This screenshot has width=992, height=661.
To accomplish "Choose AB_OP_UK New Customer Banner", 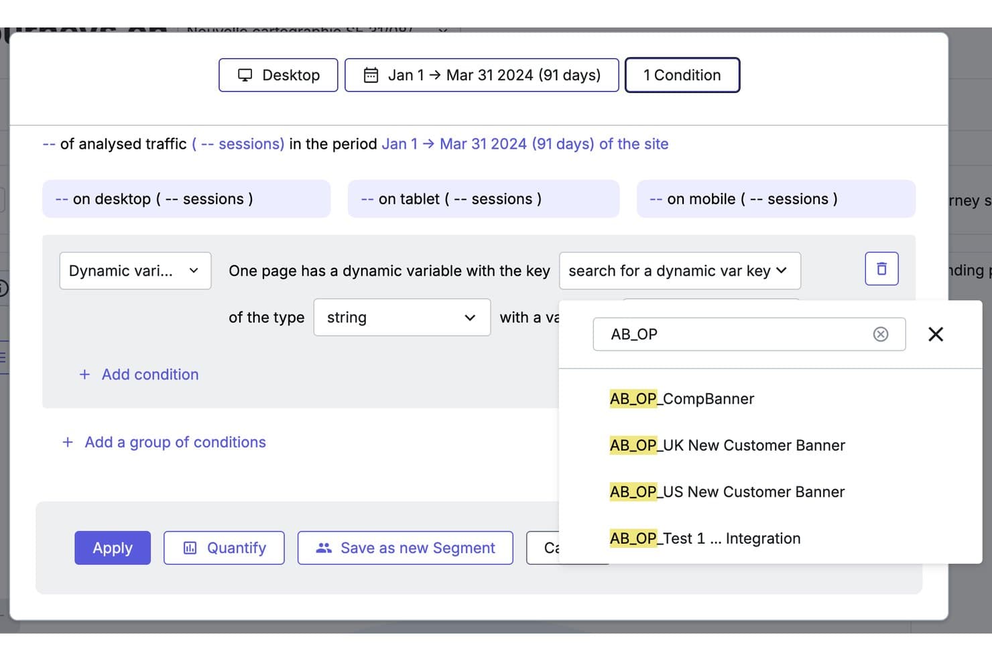I will [727, 445].
